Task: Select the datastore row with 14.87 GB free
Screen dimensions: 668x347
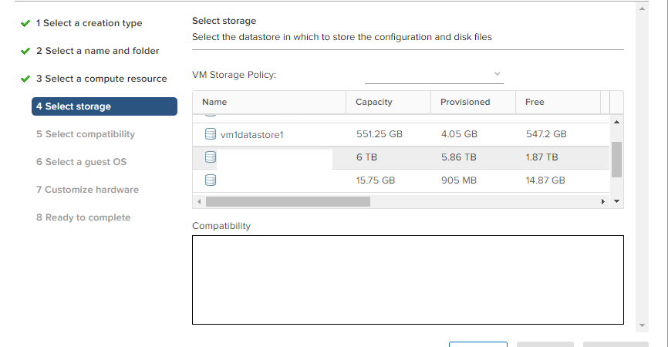Action: click(x=401, y=180)
